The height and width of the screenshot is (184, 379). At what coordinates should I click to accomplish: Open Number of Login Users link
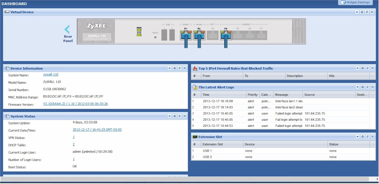click(74, 159)
